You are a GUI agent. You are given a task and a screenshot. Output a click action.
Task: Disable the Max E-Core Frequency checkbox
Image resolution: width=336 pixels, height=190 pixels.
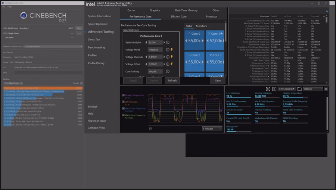tap(124, 115)
